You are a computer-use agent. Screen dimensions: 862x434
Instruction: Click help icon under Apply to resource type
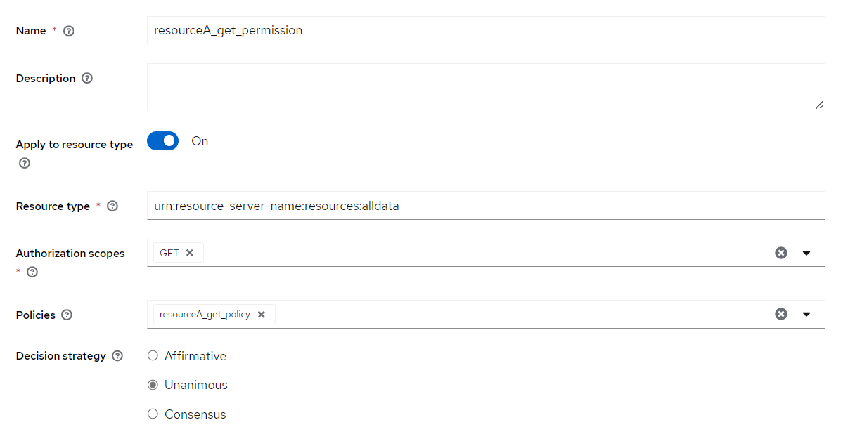[24, 163]
